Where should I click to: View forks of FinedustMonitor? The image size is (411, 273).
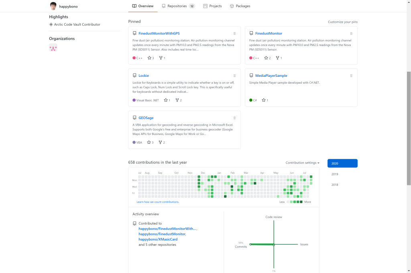coord(279,58)
